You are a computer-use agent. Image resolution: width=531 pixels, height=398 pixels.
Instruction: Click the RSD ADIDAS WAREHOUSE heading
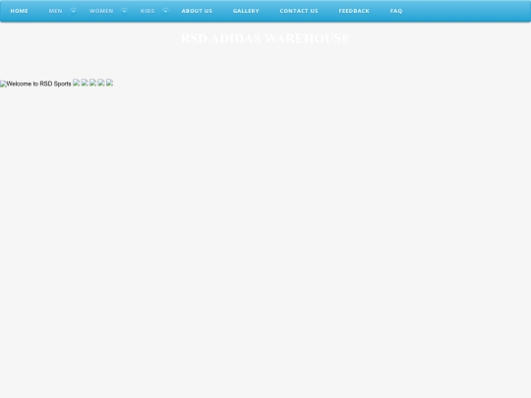(x=265, y=38)
